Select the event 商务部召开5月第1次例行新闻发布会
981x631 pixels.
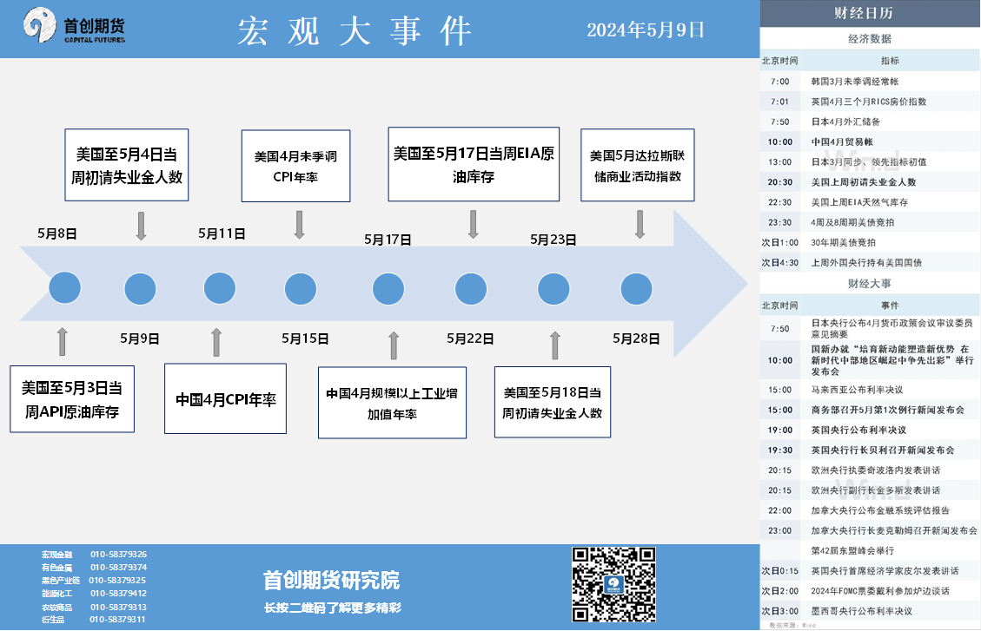pyautogui.click(x=870, y=410)
